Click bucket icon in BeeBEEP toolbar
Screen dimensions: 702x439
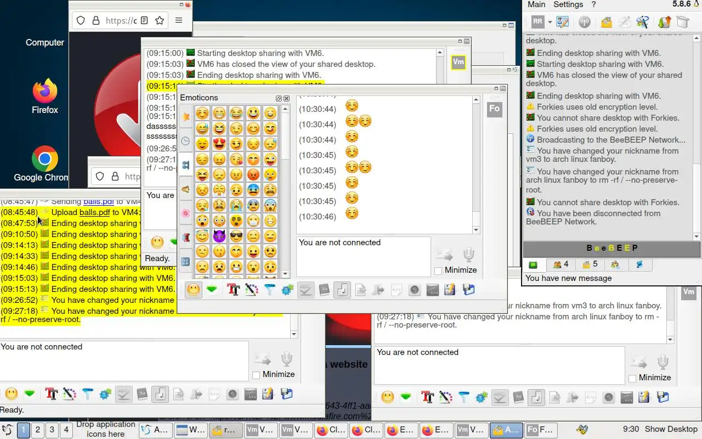tap(682, 22)
